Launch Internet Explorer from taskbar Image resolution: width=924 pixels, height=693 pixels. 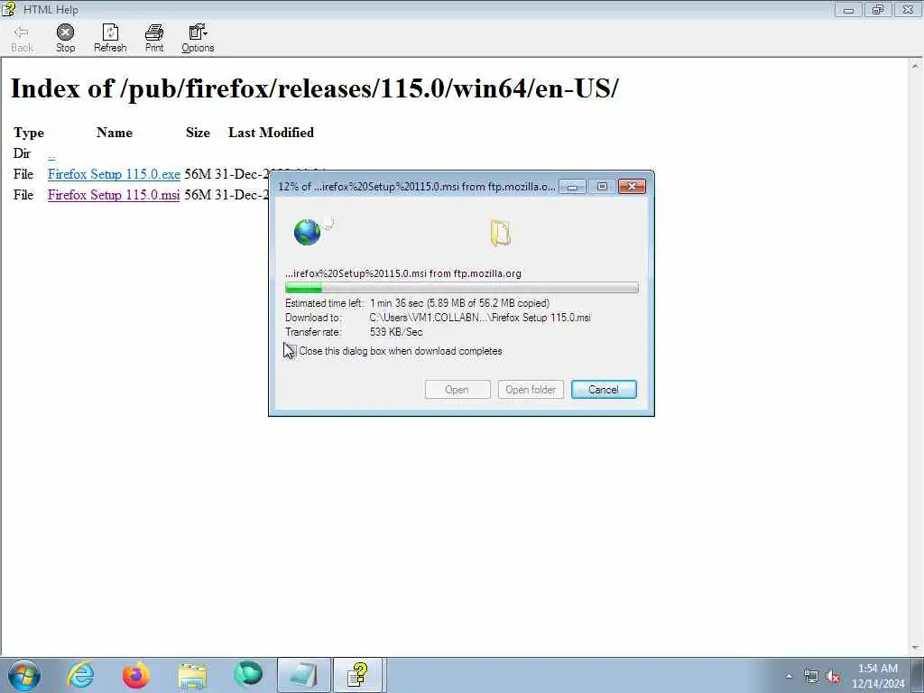click(80, 675)
